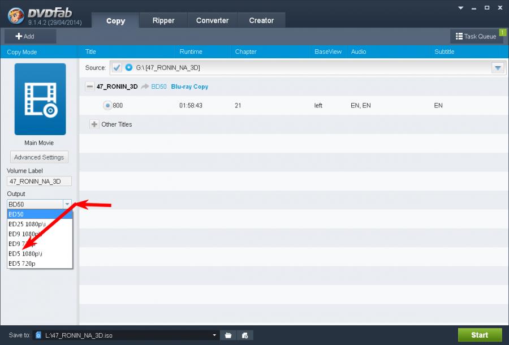
Task: Click the Volume Label text field
Action: pos(39,182)
